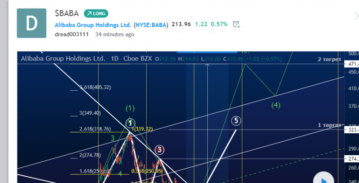Open the NYSE:BABA ticker link

point(153,24)
